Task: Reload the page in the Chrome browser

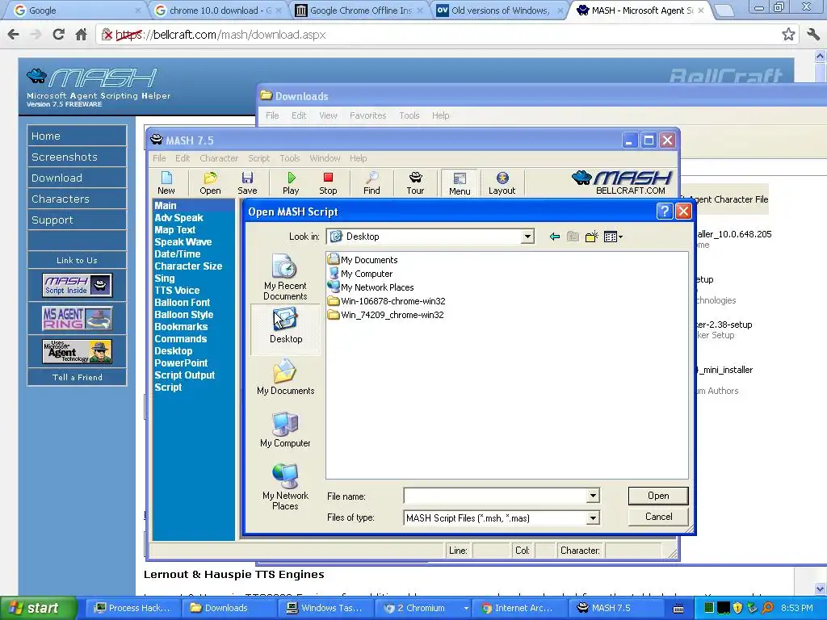Action: 58,35
